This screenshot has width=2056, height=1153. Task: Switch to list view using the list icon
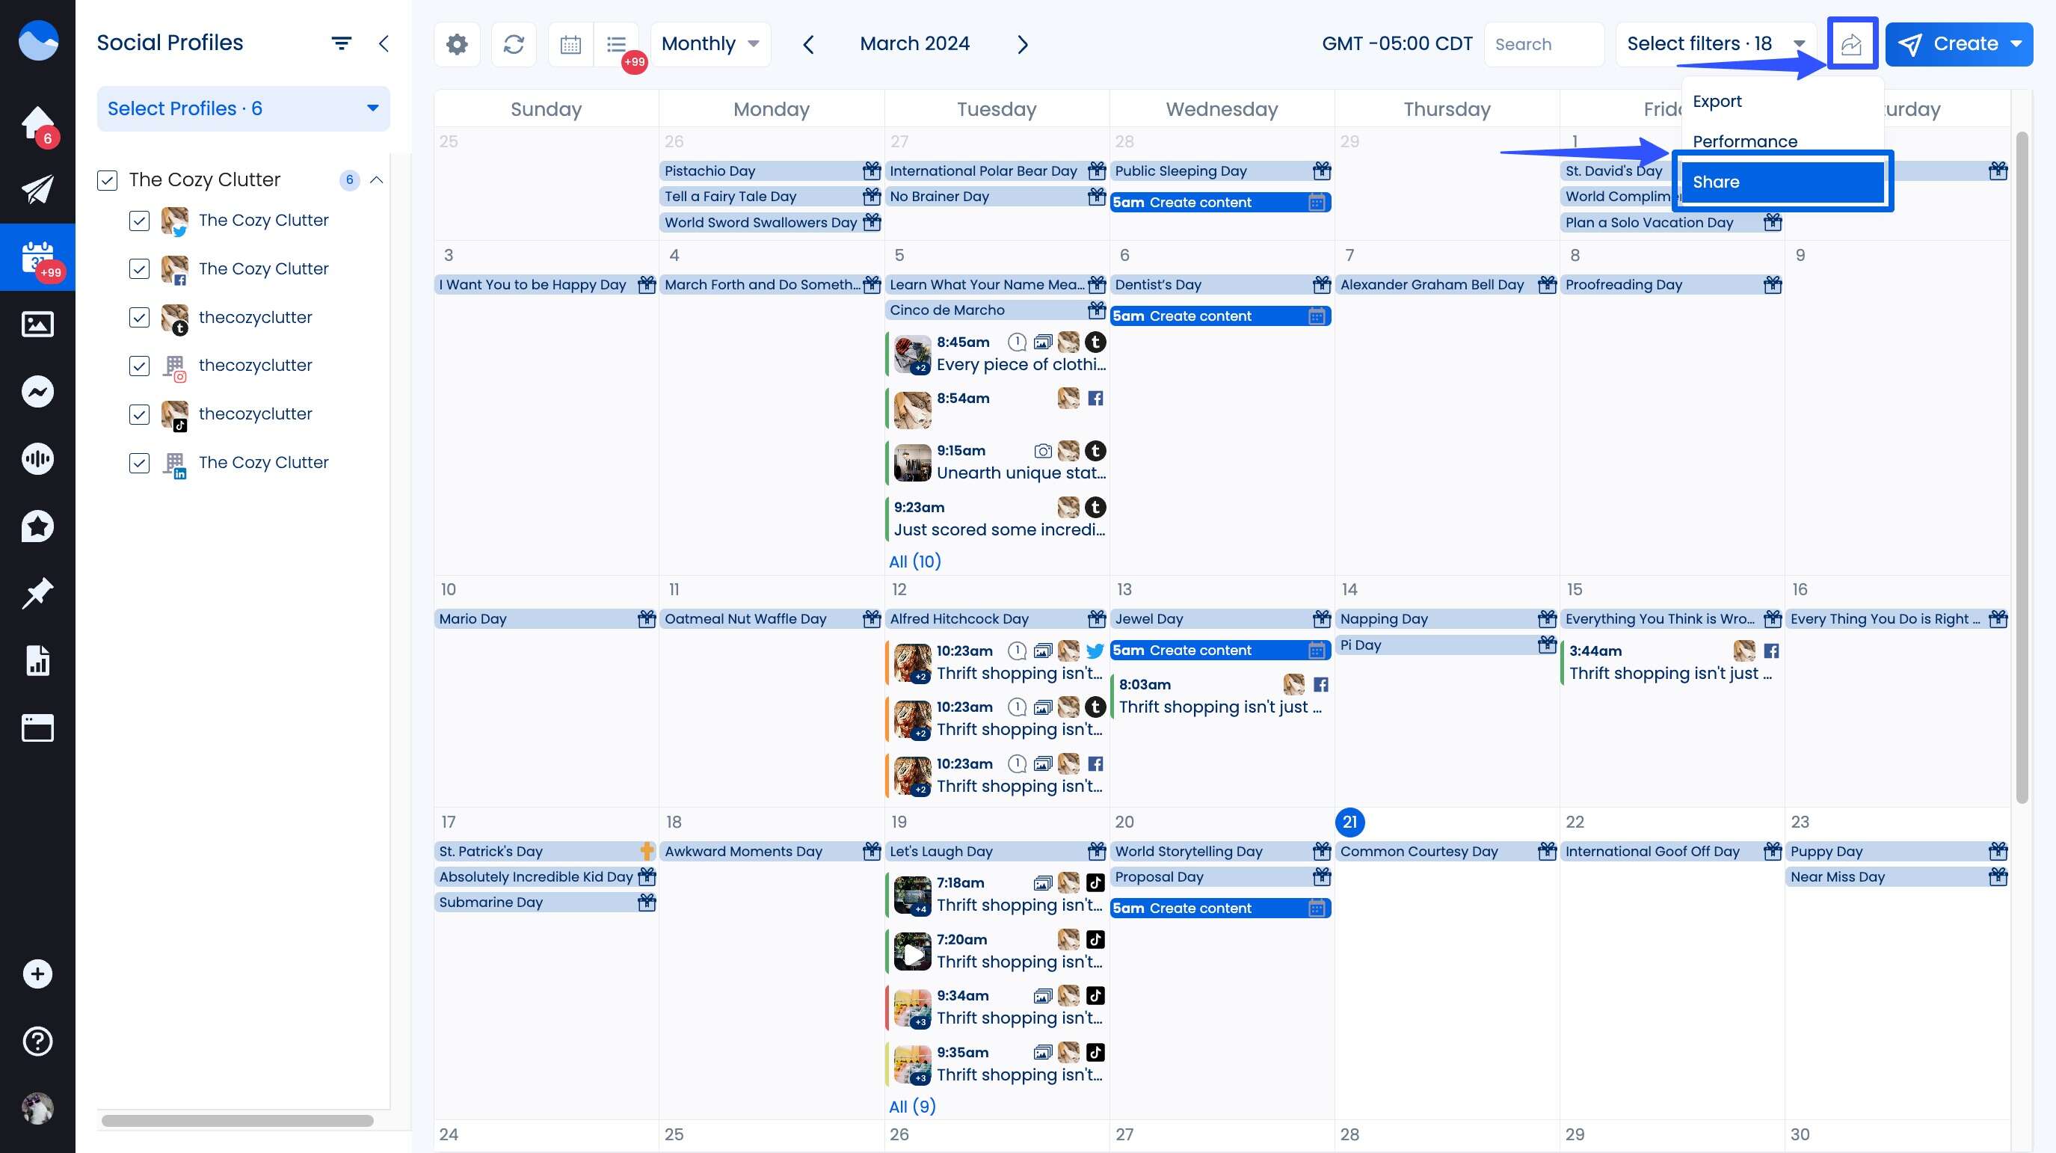615,44
